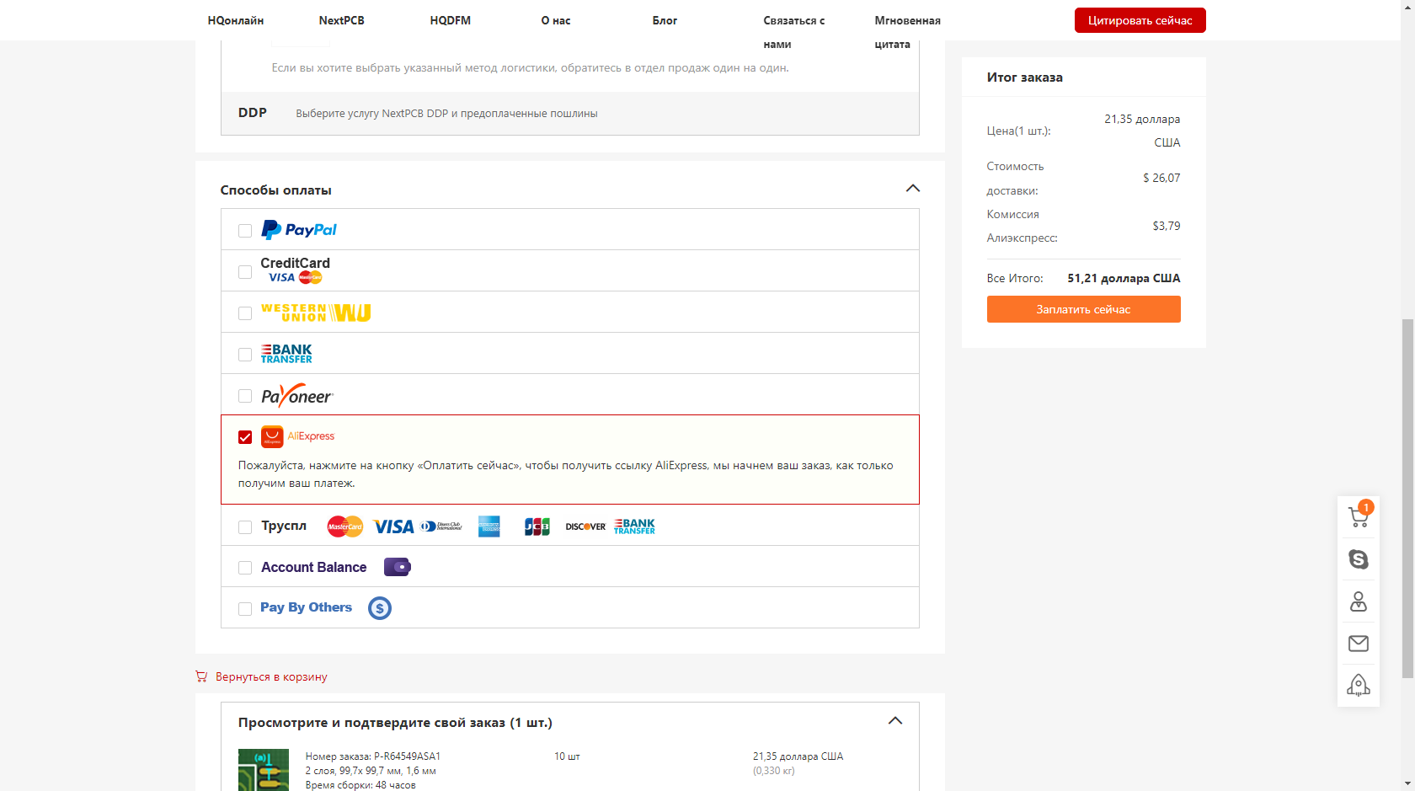Select the CreditCard payment checkbox
The width and height of the screenshot is (1415, 791).
pyautogui.click(x=245, y=272)
